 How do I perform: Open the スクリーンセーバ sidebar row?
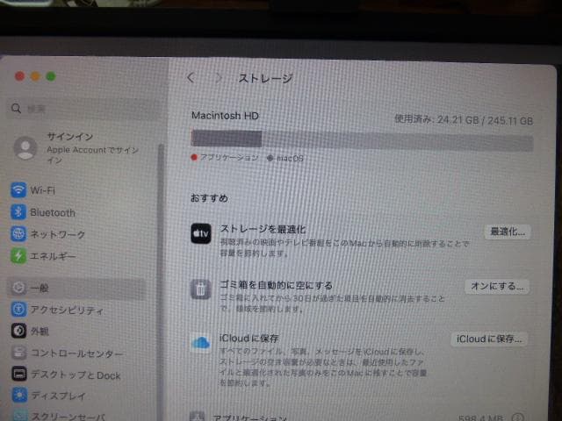[x=77, y=416]
